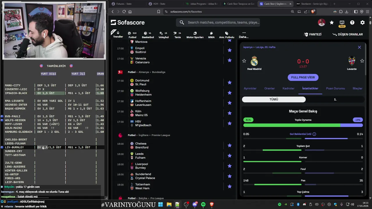Open Brave browser from the taskbar

(x=212, y=205)
